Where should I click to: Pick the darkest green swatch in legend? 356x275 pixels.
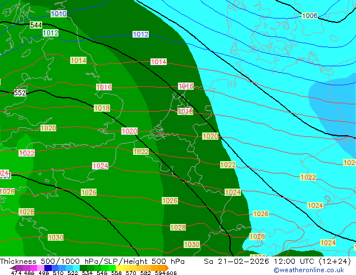click(x=83, y=268)
